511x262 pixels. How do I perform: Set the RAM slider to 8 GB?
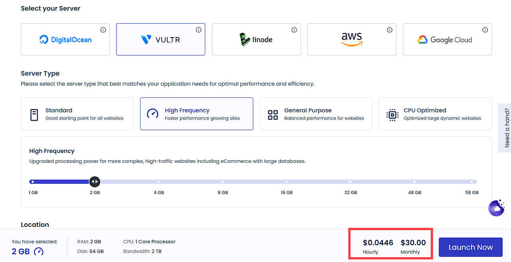pyautogui.click(x=222, y=182)
